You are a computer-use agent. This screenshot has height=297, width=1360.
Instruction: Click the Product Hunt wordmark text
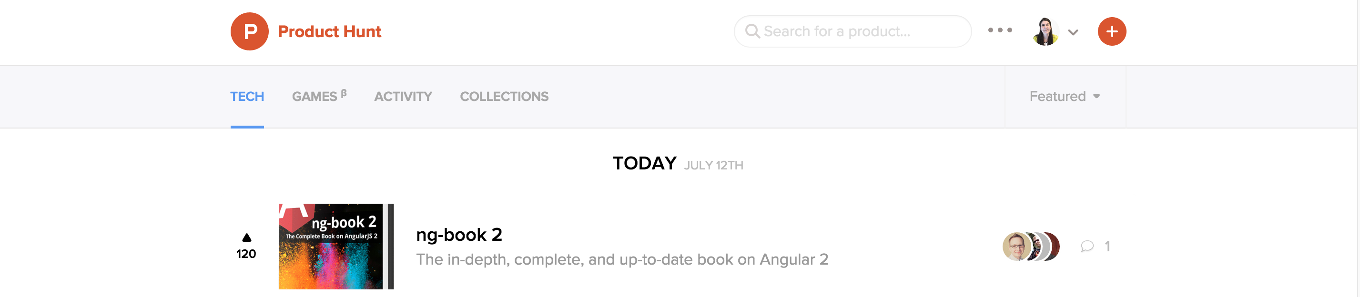pos(329,32)
